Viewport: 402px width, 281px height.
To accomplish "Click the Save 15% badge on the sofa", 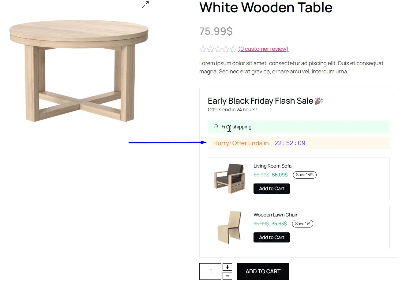I will (x=305, y=175).
